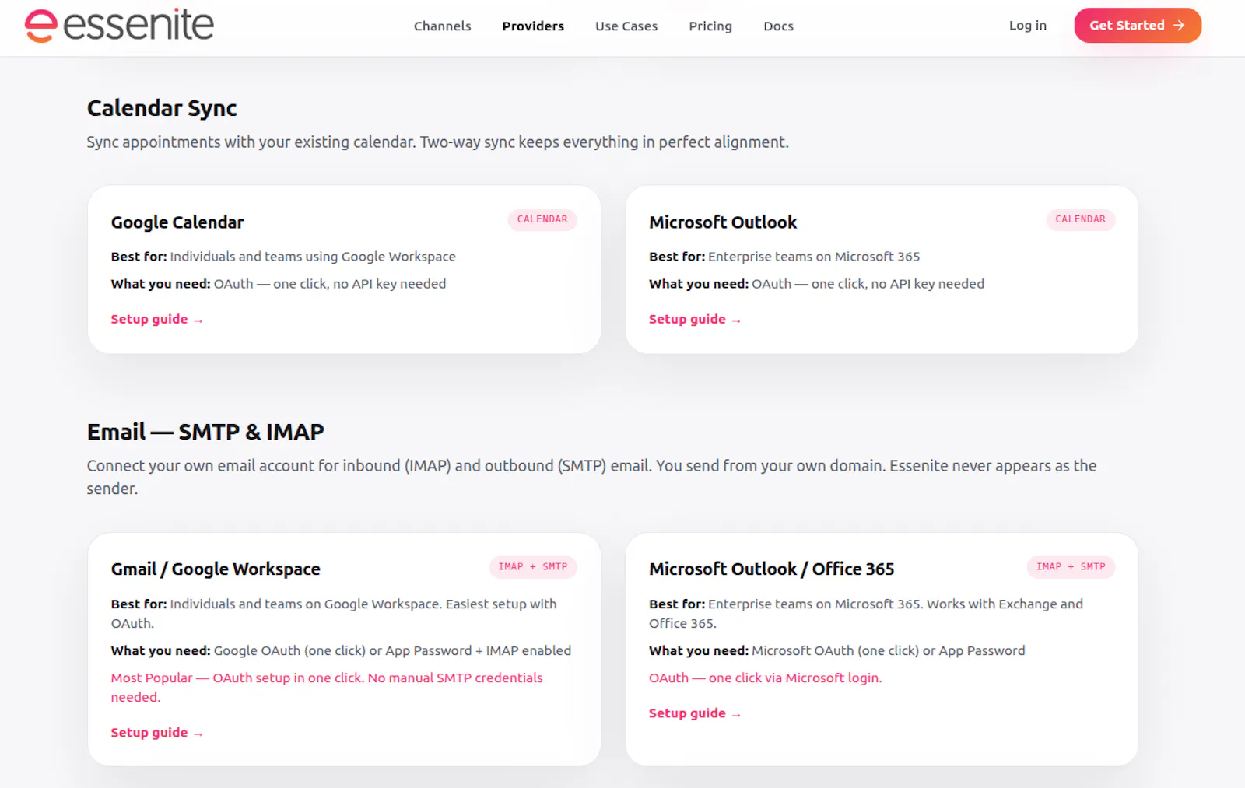The height and width of the screenshot is (788, 1245).
Task: Click the Email — SMTP & IMAP heading
Action: click(x=205, y=432)
